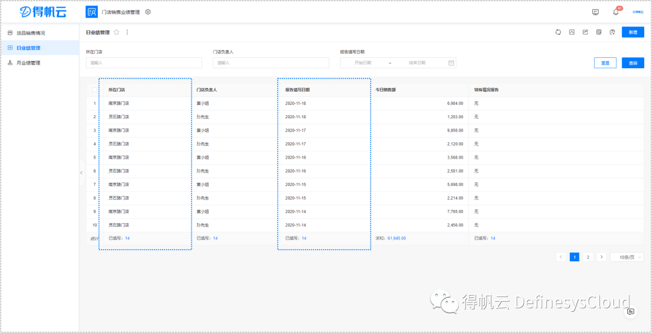The height and width of the screenshot is (333, 652).
Task: Click the blue 门店销售业绩管理 app icon
Action: (x=92, y=12)
